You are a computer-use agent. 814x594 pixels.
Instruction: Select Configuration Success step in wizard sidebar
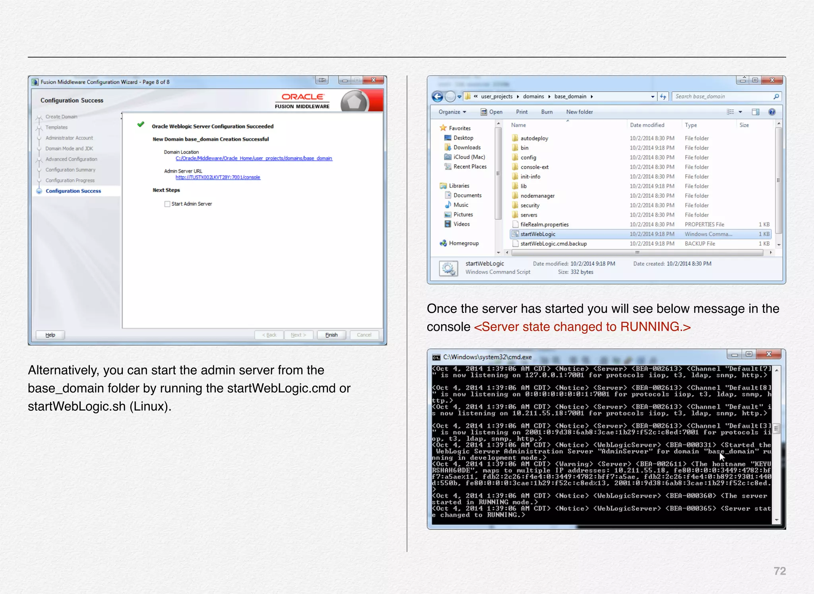click(x=73, y=191)
